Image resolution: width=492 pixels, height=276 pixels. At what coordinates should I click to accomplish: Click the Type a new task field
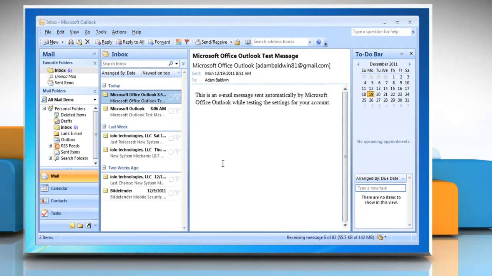tap(381, 188)
